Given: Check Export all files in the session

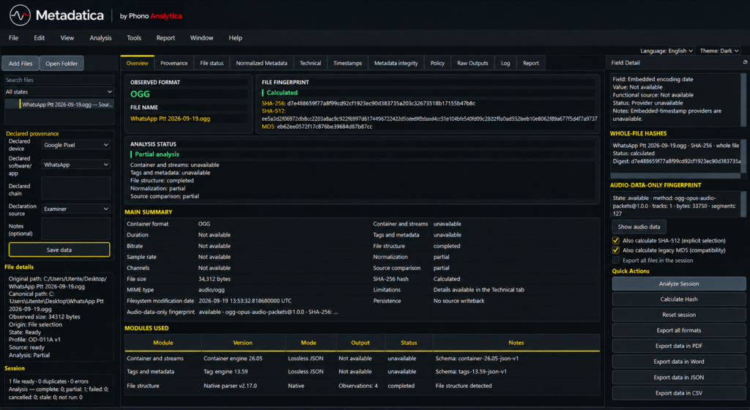Looking at the screenshot, I should [x=615, y=261].
